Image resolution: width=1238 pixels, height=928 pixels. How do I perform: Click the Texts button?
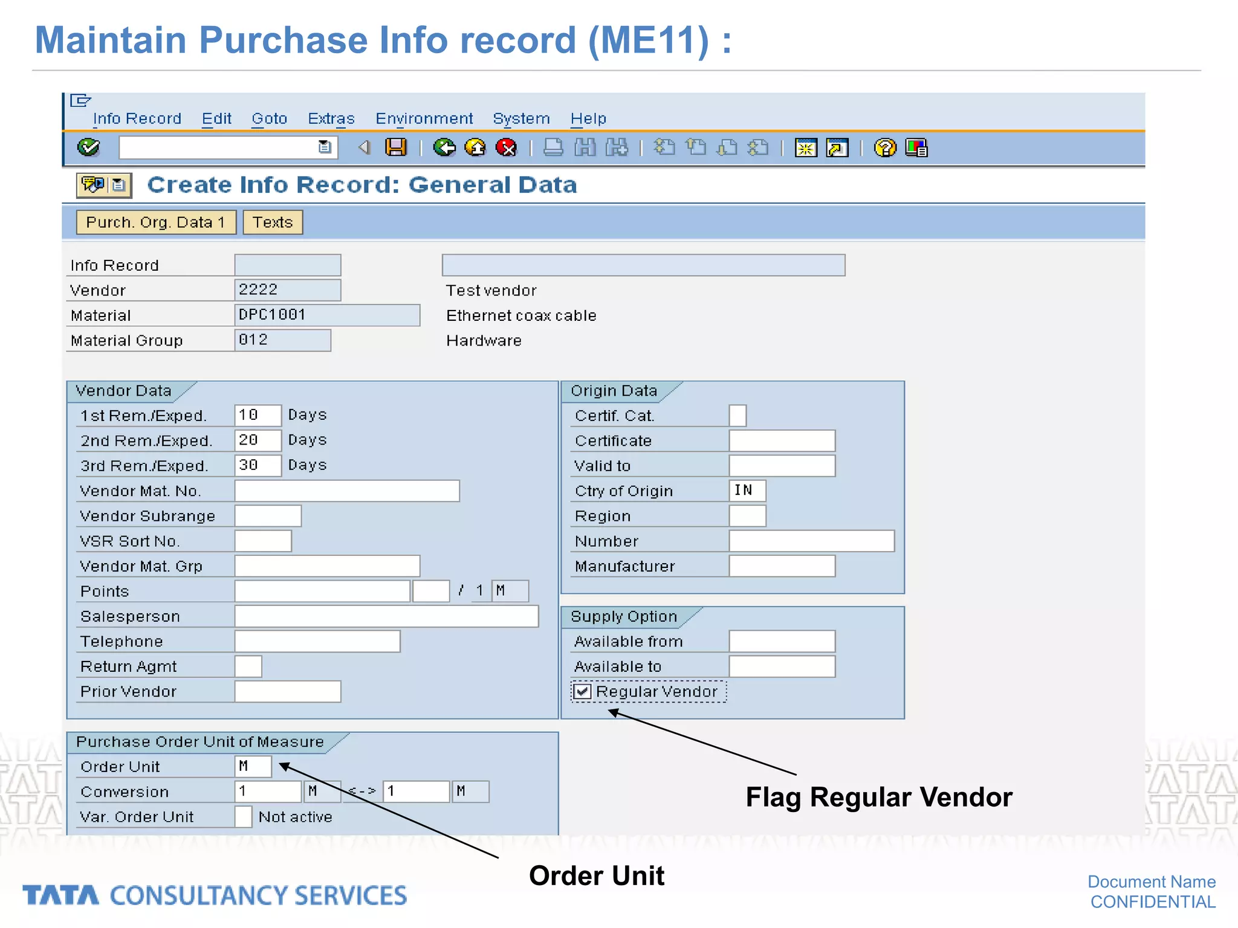coord(273,222)
